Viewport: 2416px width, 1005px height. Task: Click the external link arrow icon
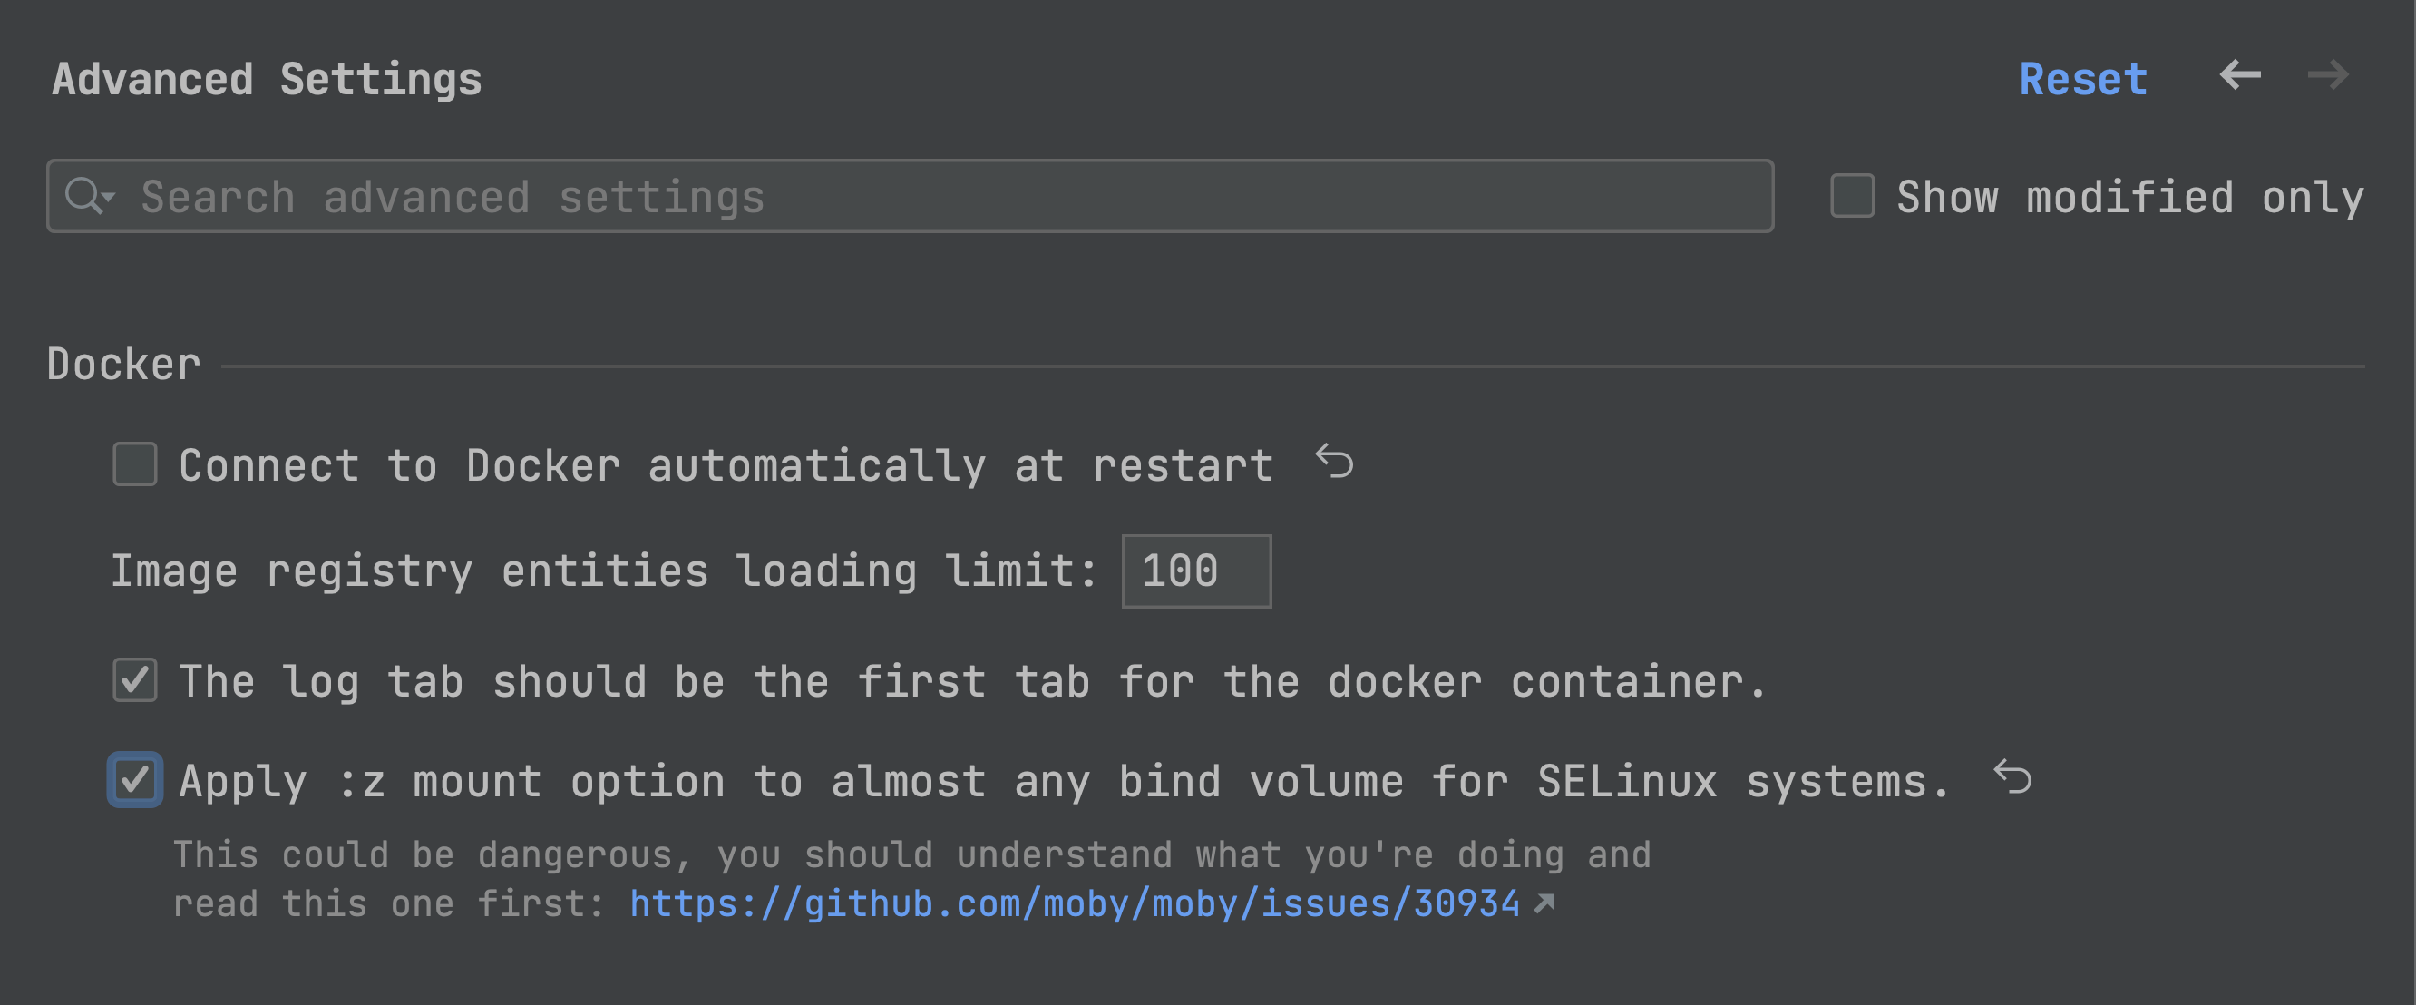coord(1544,903)
